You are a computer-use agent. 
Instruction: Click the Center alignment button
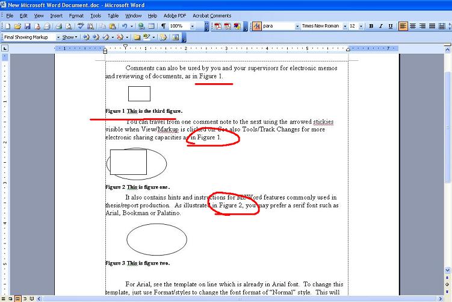[413, 27]
